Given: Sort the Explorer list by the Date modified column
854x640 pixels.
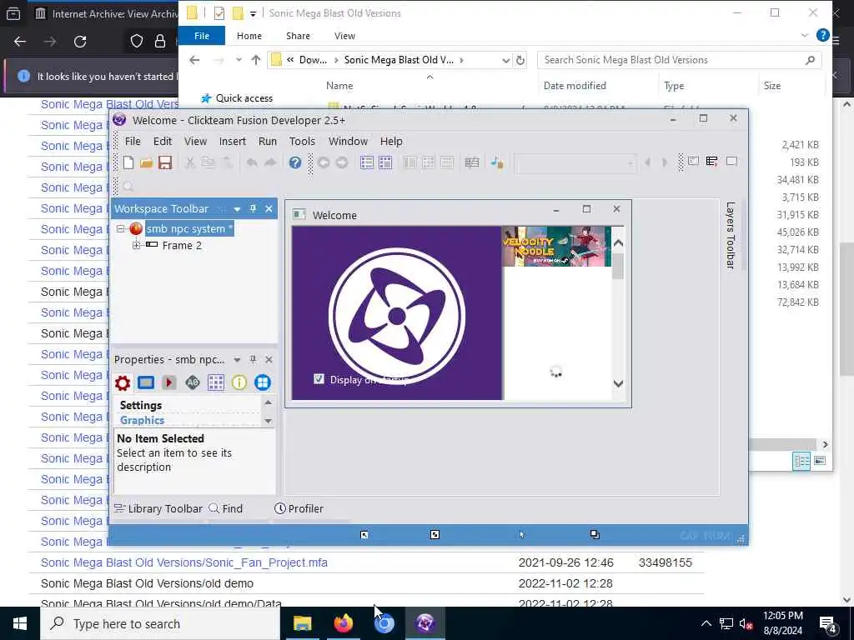Looking at the screenshot, I should 575,86.
